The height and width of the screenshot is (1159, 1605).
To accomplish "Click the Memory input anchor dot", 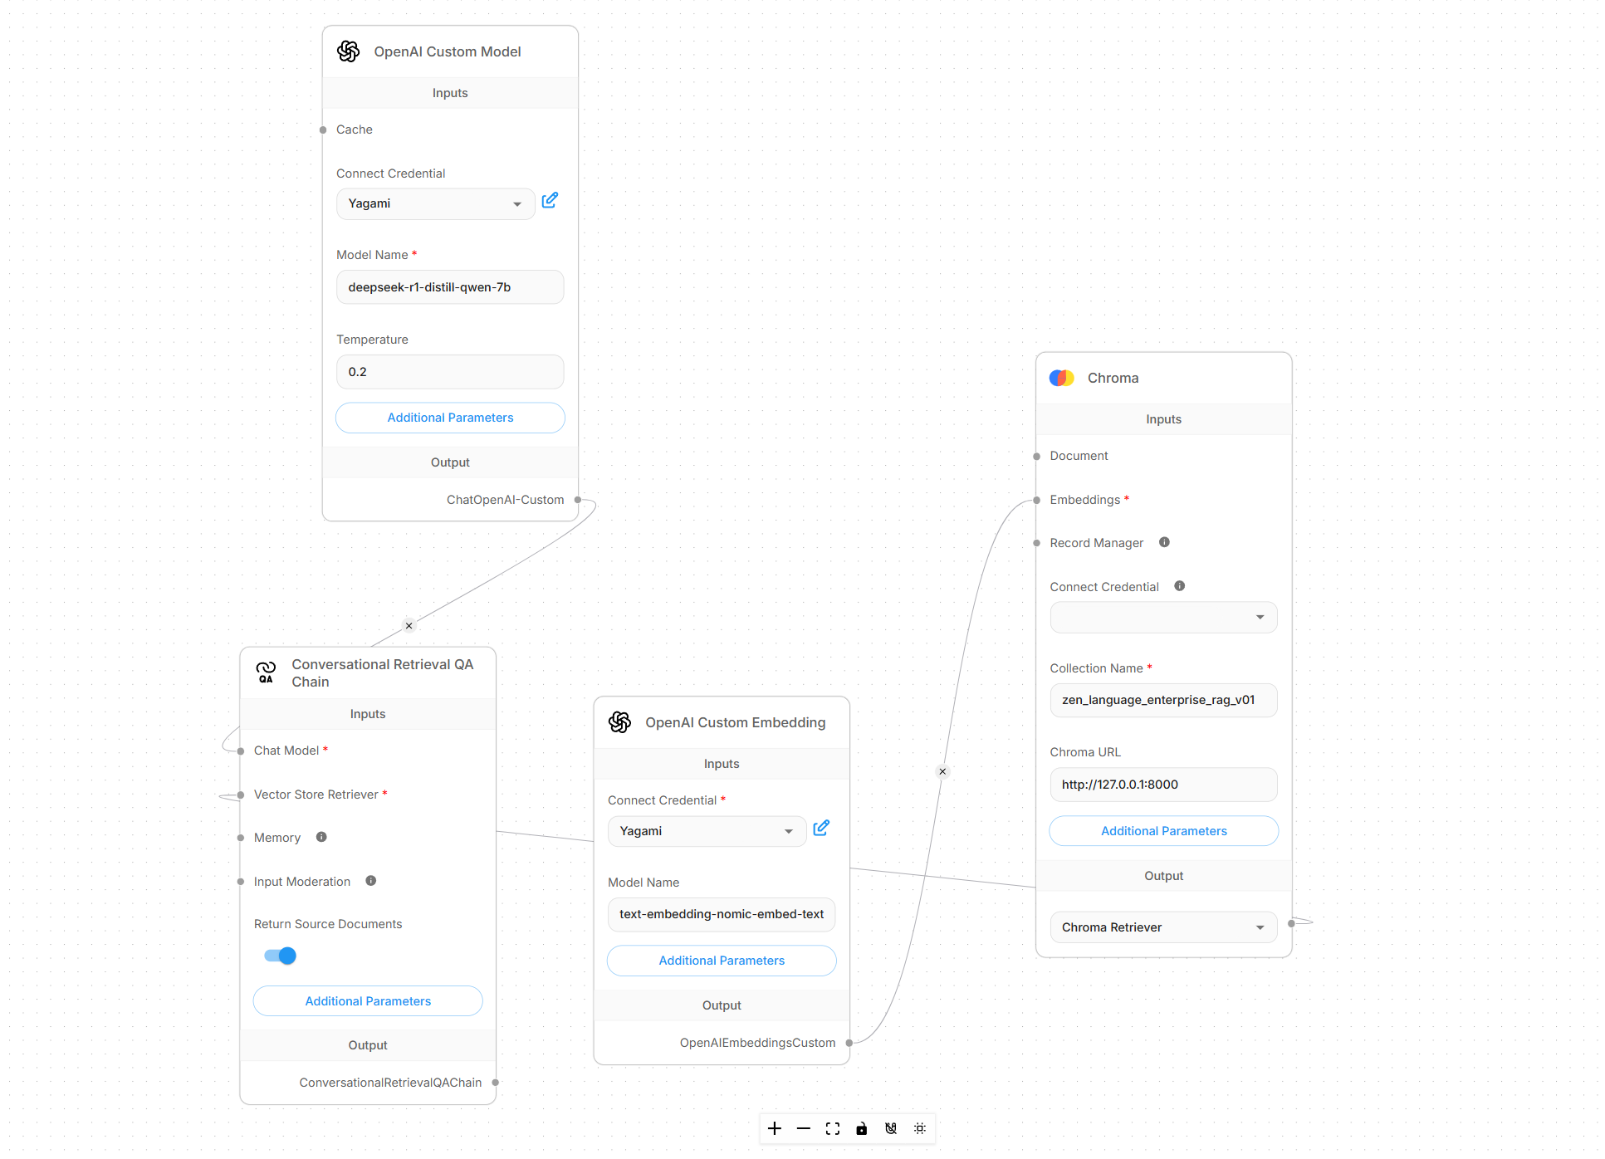I will pyautogui.click(x=241, y=838).
